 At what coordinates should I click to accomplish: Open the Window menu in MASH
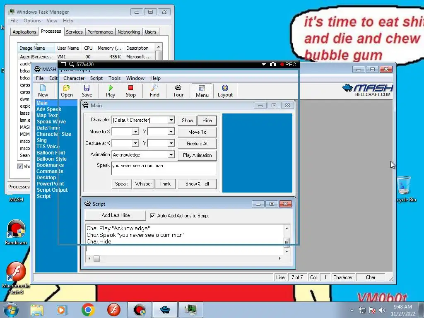(x=135, y=78)
